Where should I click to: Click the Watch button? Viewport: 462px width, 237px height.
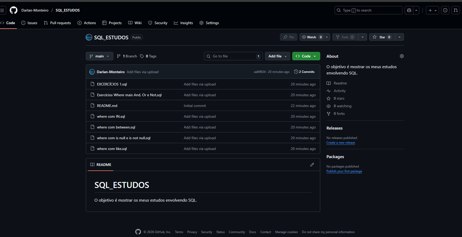[x=312, y=37]
